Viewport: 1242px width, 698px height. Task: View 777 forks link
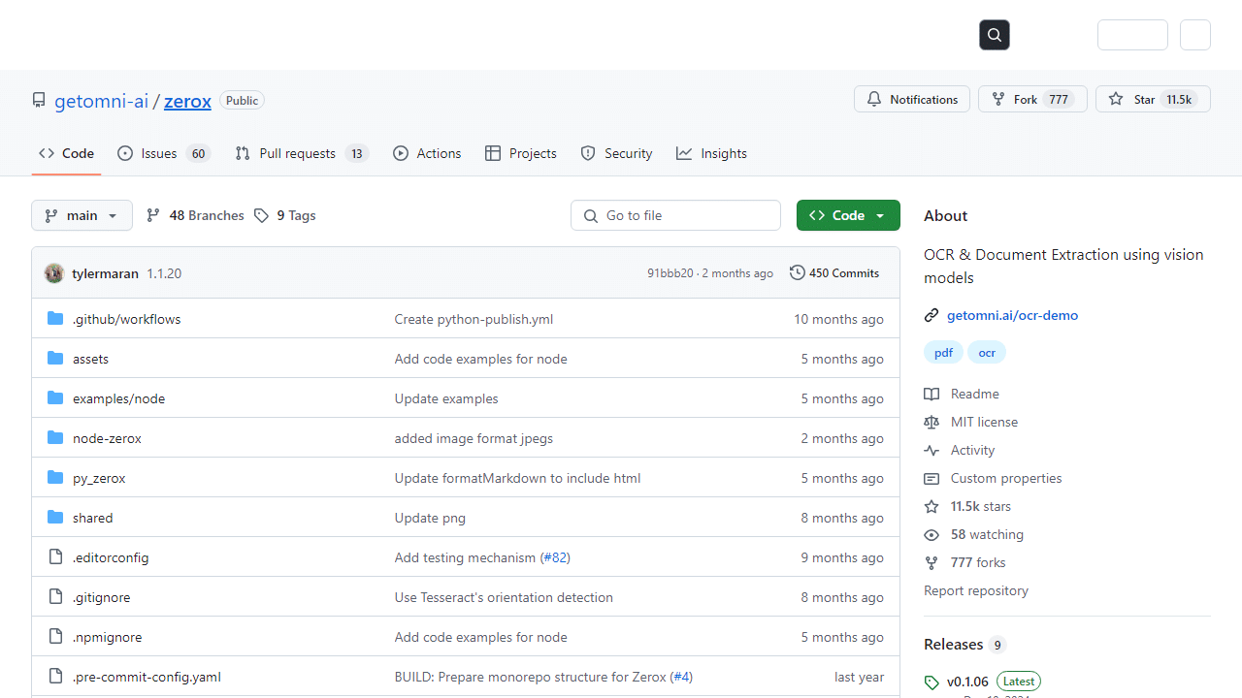coord(964,562)
